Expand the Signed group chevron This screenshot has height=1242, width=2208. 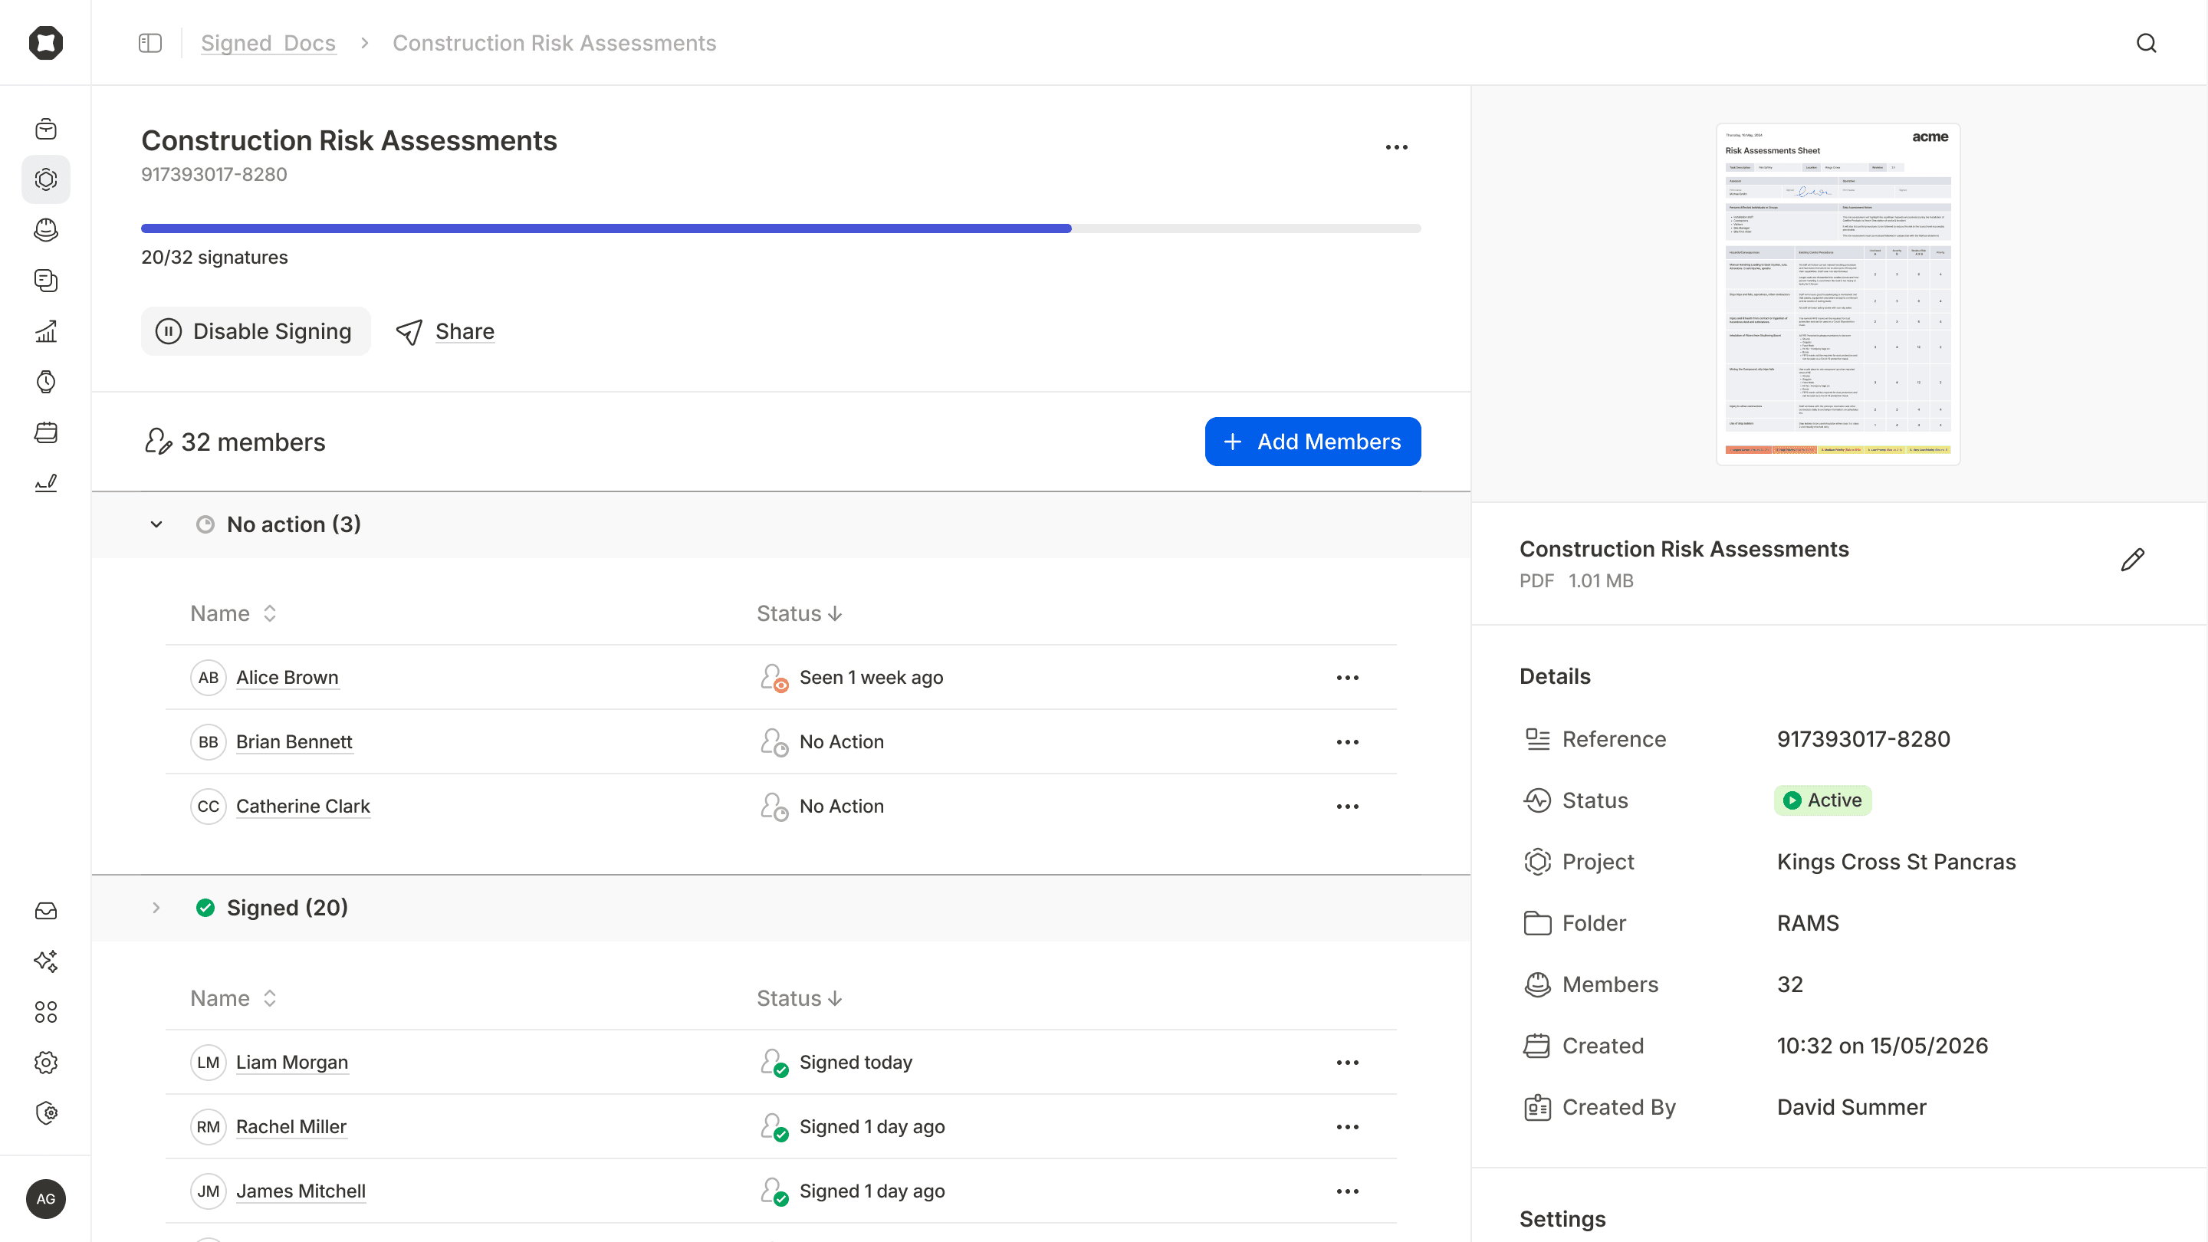pos(156,907)
